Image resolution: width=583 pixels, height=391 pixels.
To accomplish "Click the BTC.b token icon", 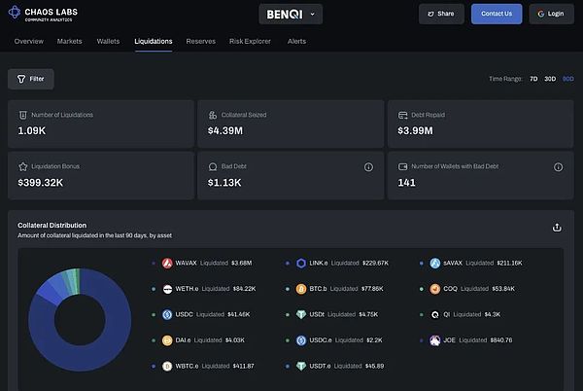I will coord(301,289).
